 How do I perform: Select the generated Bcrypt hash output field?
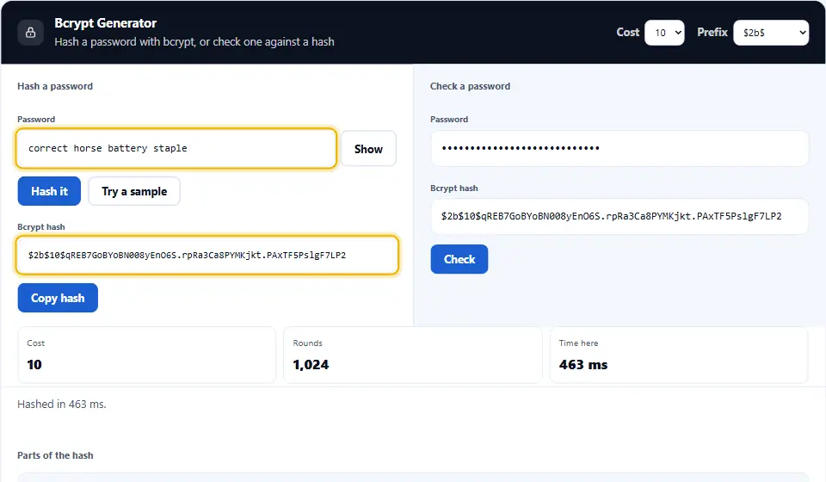pos(207,256)
